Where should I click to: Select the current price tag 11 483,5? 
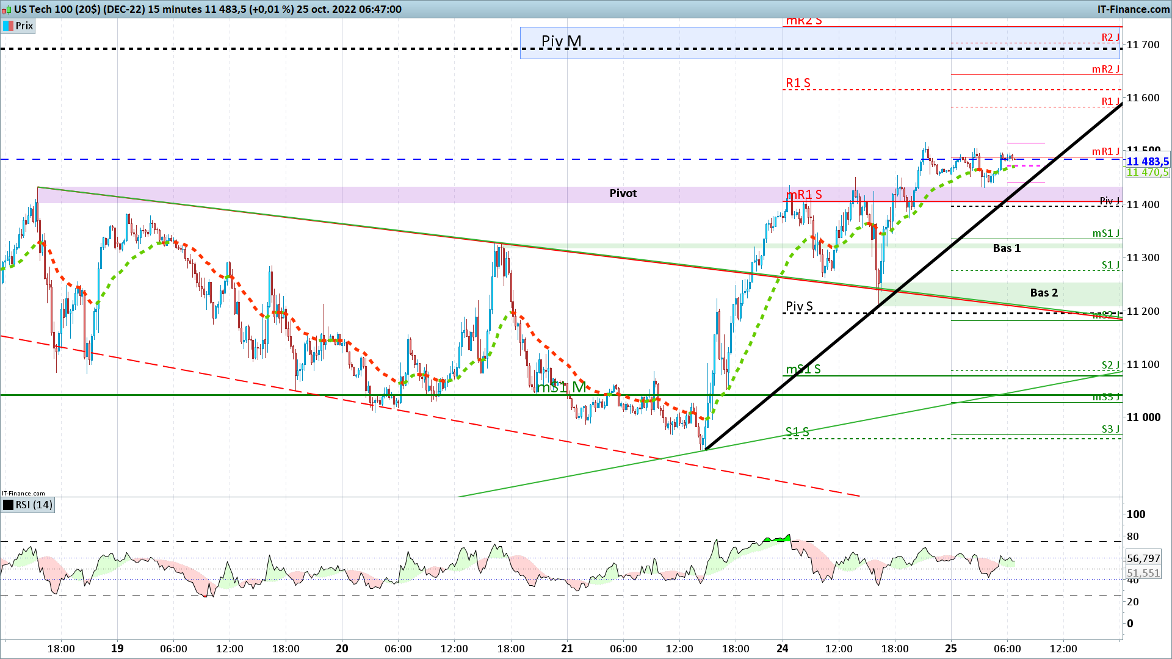(x=1147, y=162)
